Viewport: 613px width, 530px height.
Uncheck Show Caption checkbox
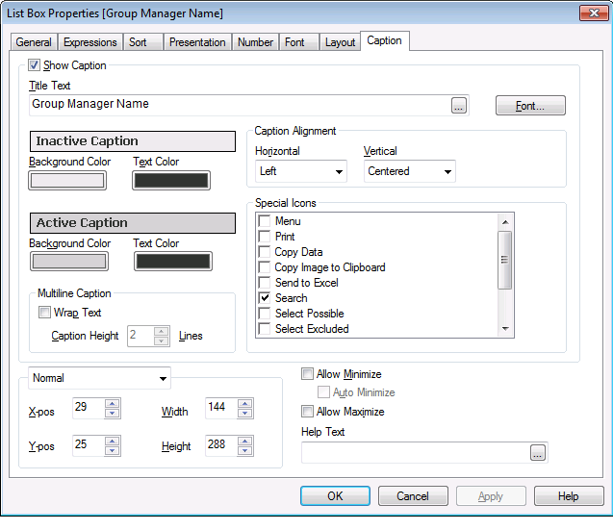coord(34,64)
